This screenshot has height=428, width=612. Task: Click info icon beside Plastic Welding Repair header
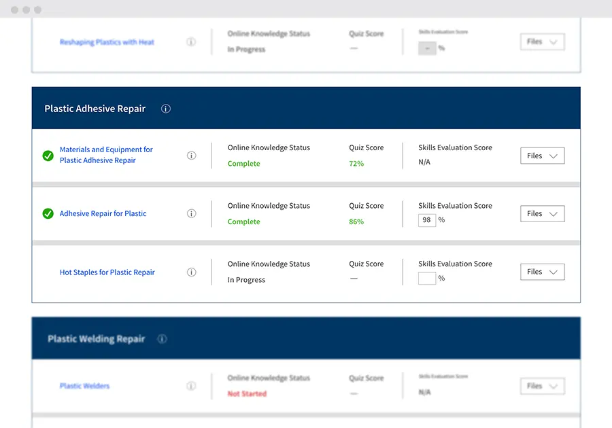(162, 339)
